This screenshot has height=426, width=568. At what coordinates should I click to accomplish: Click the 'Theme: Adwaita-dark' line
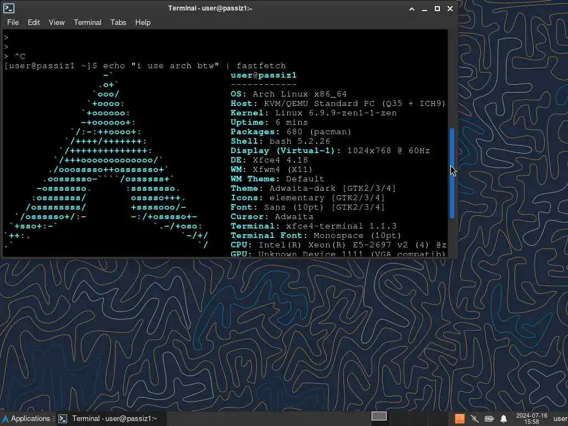[313, 189]
